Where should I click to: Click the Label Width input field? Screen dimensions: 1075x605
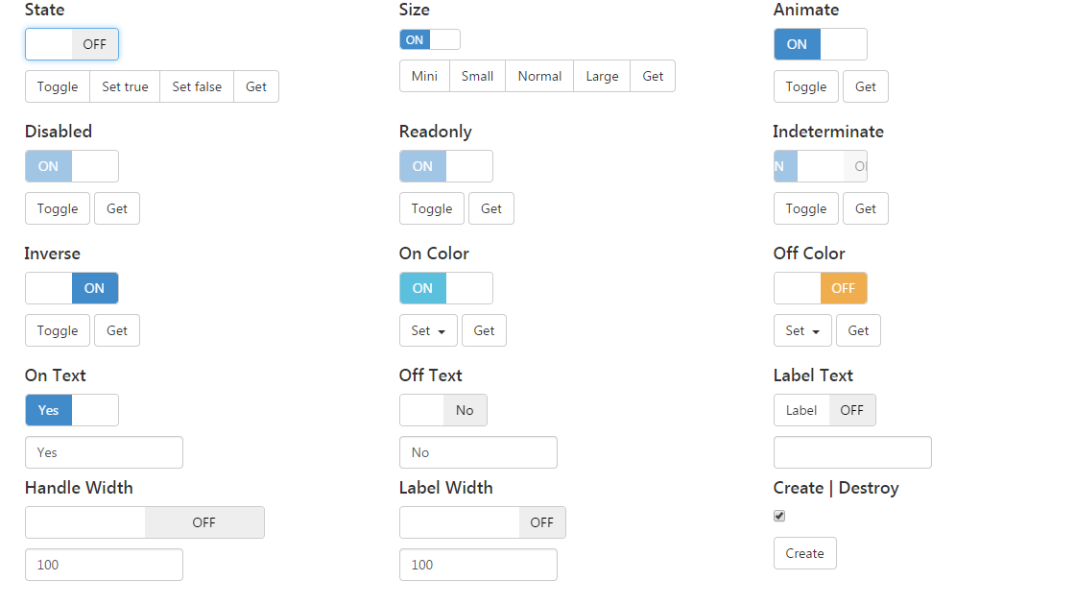479,565
